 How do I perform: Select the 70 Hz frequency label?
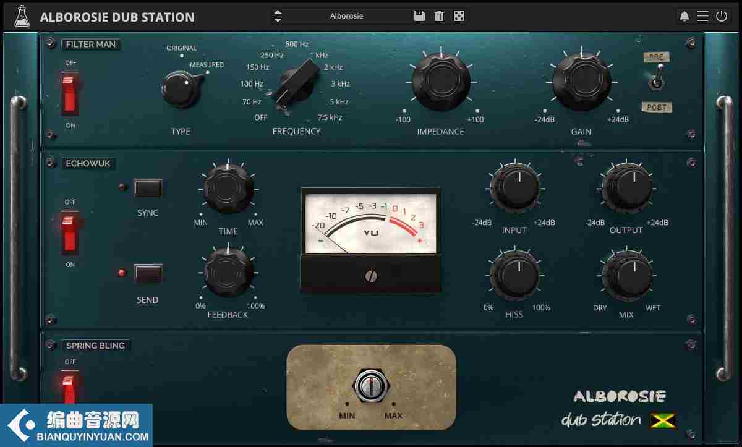[x=252, y=102]
